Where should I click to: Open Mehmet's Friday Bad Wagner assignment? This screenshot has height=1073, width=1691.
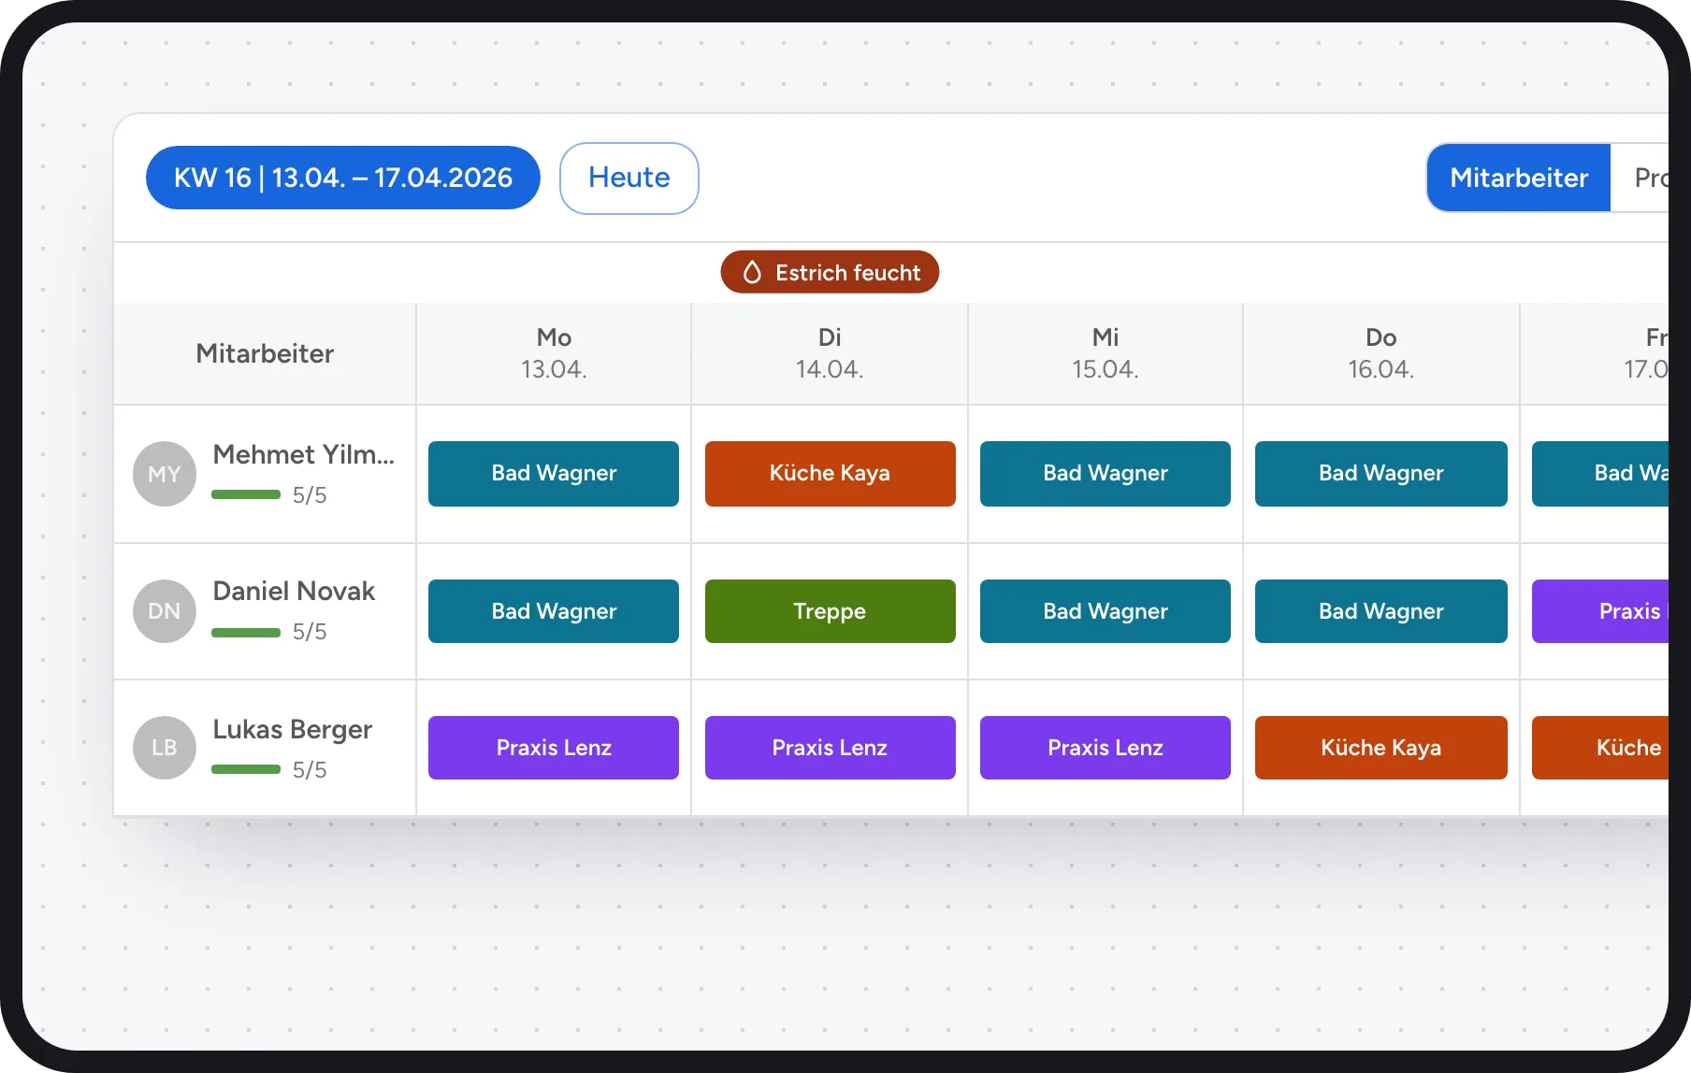tap(1600, 474)
